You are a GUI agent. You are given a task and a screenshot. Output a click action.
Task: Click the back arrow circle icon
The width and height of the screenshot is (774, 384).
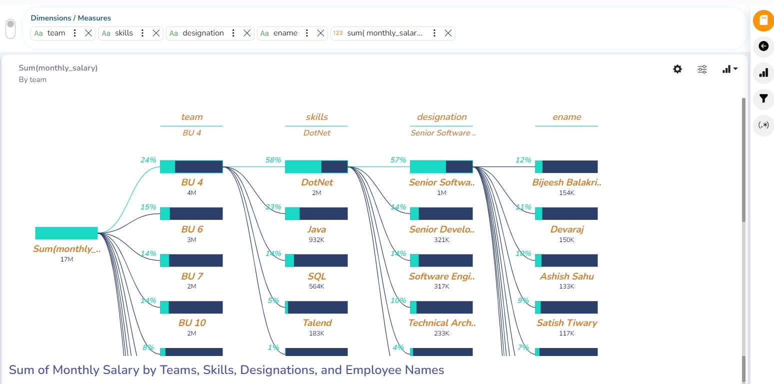click(x=763, y=46)
